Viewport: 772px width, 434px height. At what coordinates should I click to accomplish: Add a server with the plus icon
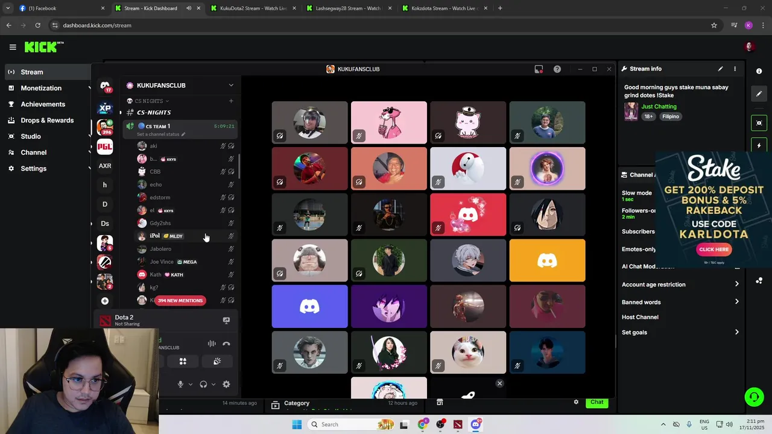(x=105, y=301)
